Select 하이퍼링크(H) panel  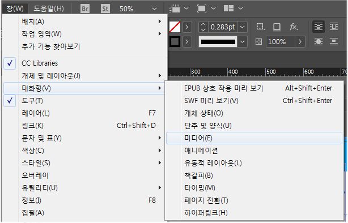(x=254, y=213)
